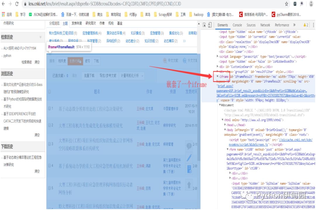
Task: Open the 代理ip bookmarks folder
Action: tap(131, 14)
